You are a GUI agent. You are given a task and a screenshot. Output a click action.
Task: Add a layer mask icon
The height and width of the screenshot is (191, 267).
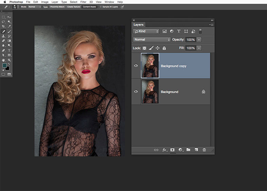[x=172, y=150]
